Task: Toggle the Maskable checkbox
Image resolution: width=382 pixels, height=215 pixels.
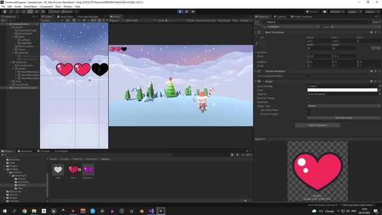Action: point(309,102)
